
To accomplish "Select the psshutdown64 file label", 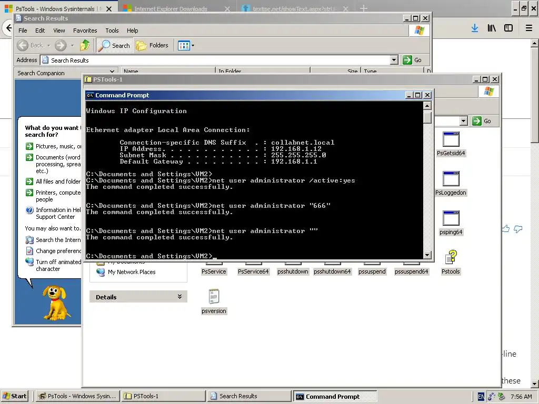I will tap(333, 271).
